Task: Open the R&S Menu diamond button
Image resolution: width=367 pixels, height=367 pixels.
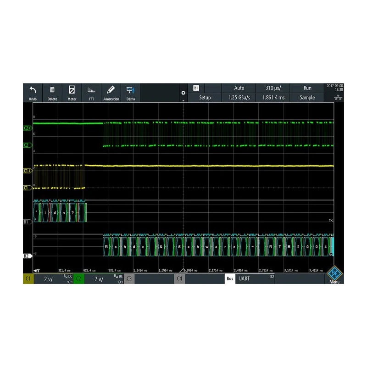Action: tap(334, 274)
